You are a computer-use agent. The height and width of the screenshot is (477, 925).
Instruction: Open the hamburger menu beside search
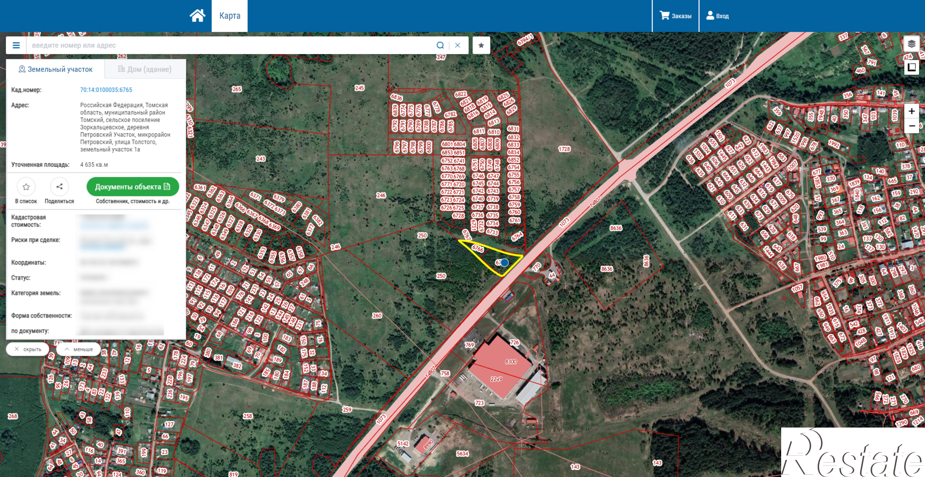[16, 45]
